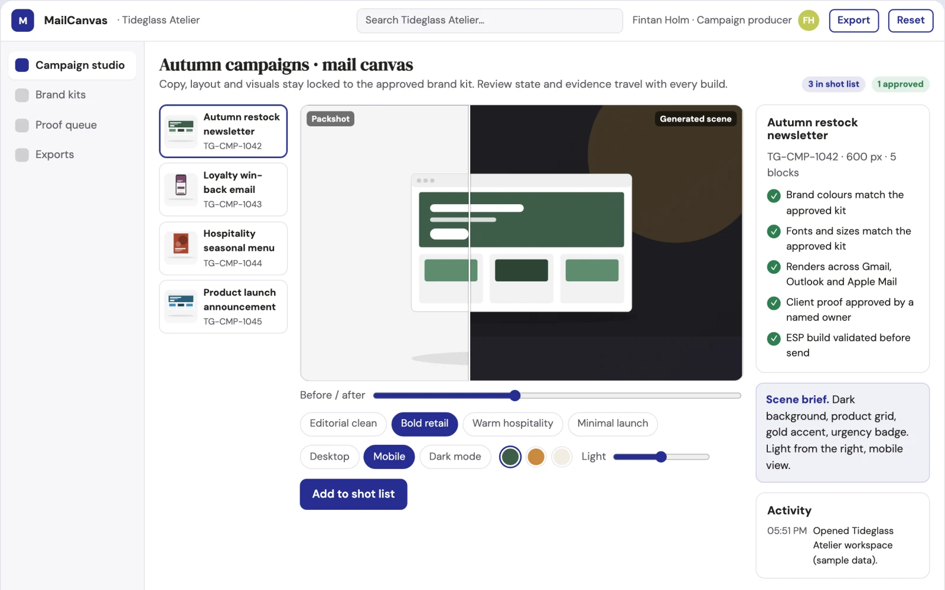
Task: Click the Product launch announcement thumbnail
Action: (181, 307)
